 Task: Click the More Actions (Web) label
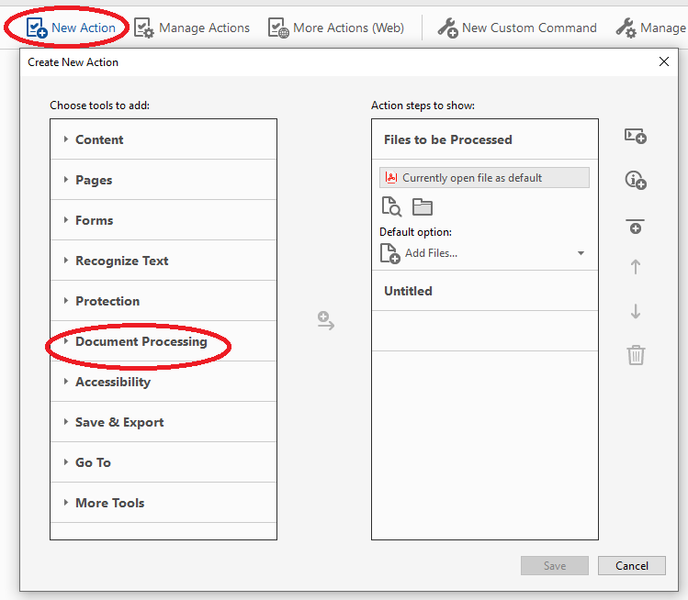pos(348,28)
